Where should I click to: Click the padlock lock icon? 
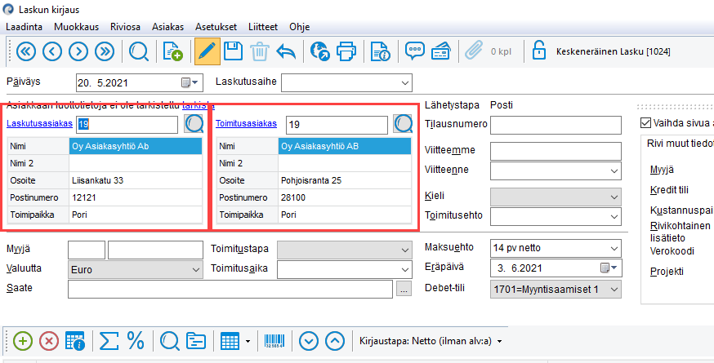pos(538,51)
